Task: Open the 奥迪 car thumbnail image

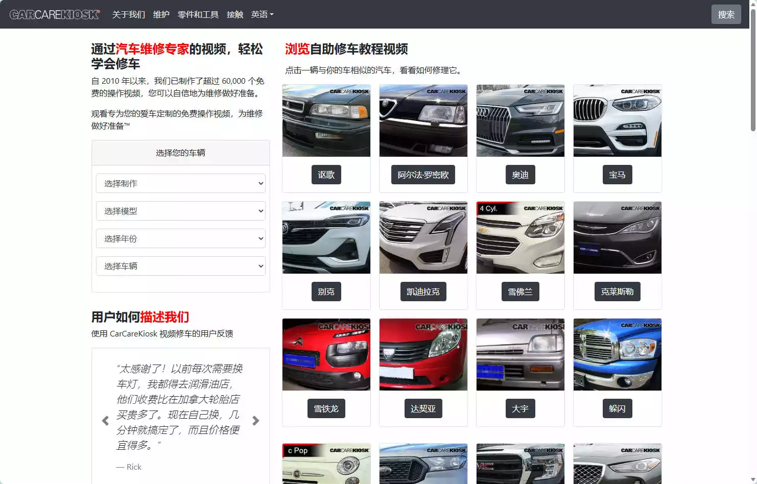Action: (x=521, y=120)
